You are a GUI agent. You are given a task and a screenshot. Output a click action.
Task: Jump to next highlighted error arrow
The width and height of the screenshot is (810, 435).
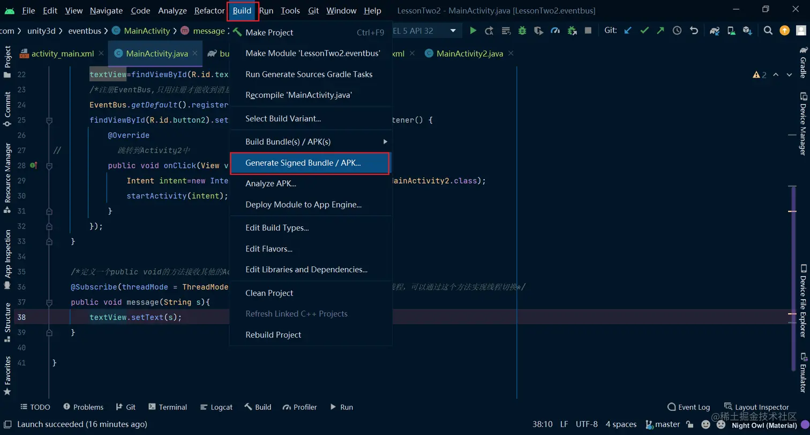click(x=789, y=75)
